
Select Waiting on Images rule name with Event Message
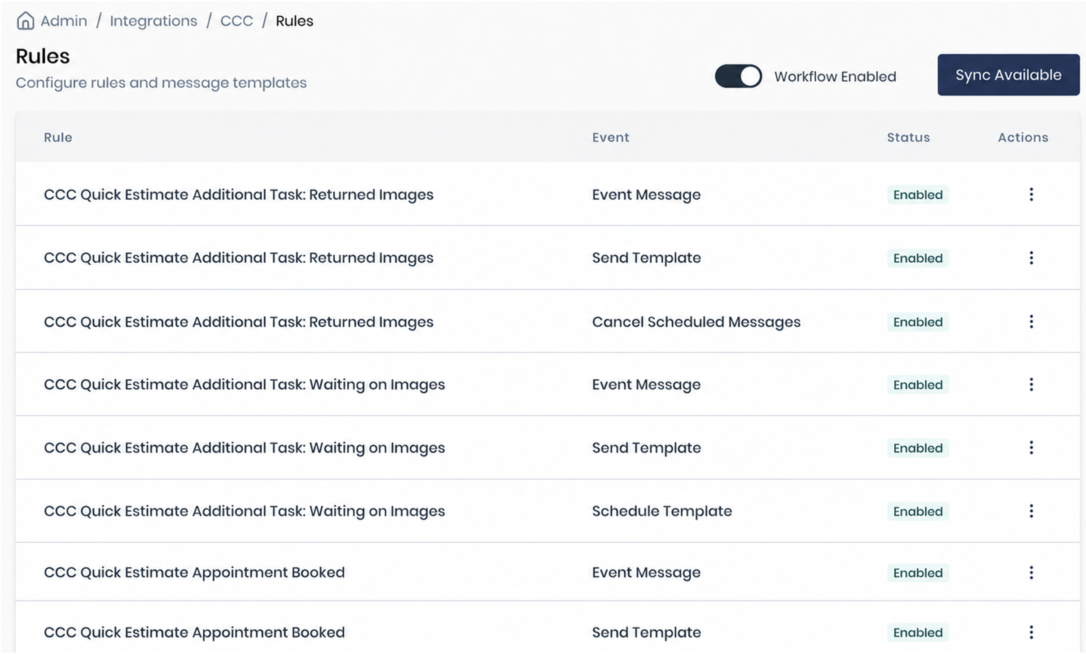click(245, 385)
